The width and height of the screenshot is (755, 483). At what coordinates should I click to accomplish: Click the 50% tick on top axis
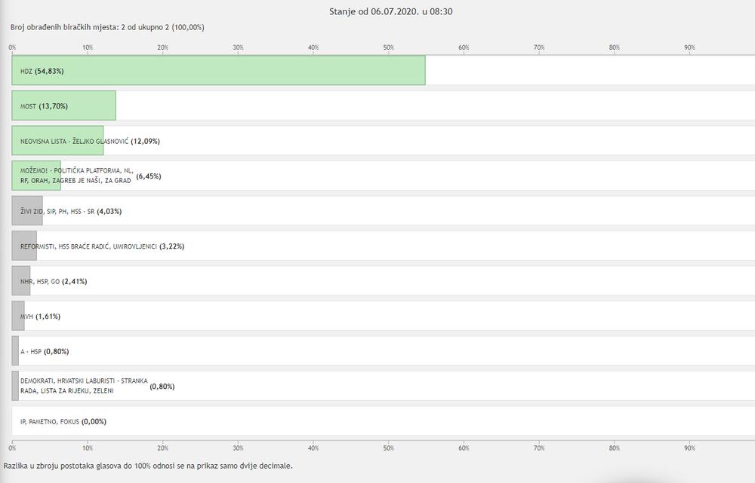(x=389, y=47)
